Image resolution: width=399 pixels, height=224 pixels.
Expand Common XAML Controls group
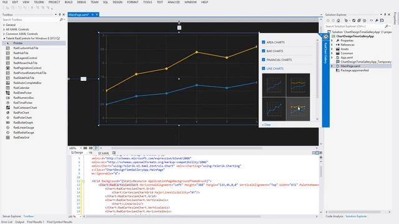4,34
